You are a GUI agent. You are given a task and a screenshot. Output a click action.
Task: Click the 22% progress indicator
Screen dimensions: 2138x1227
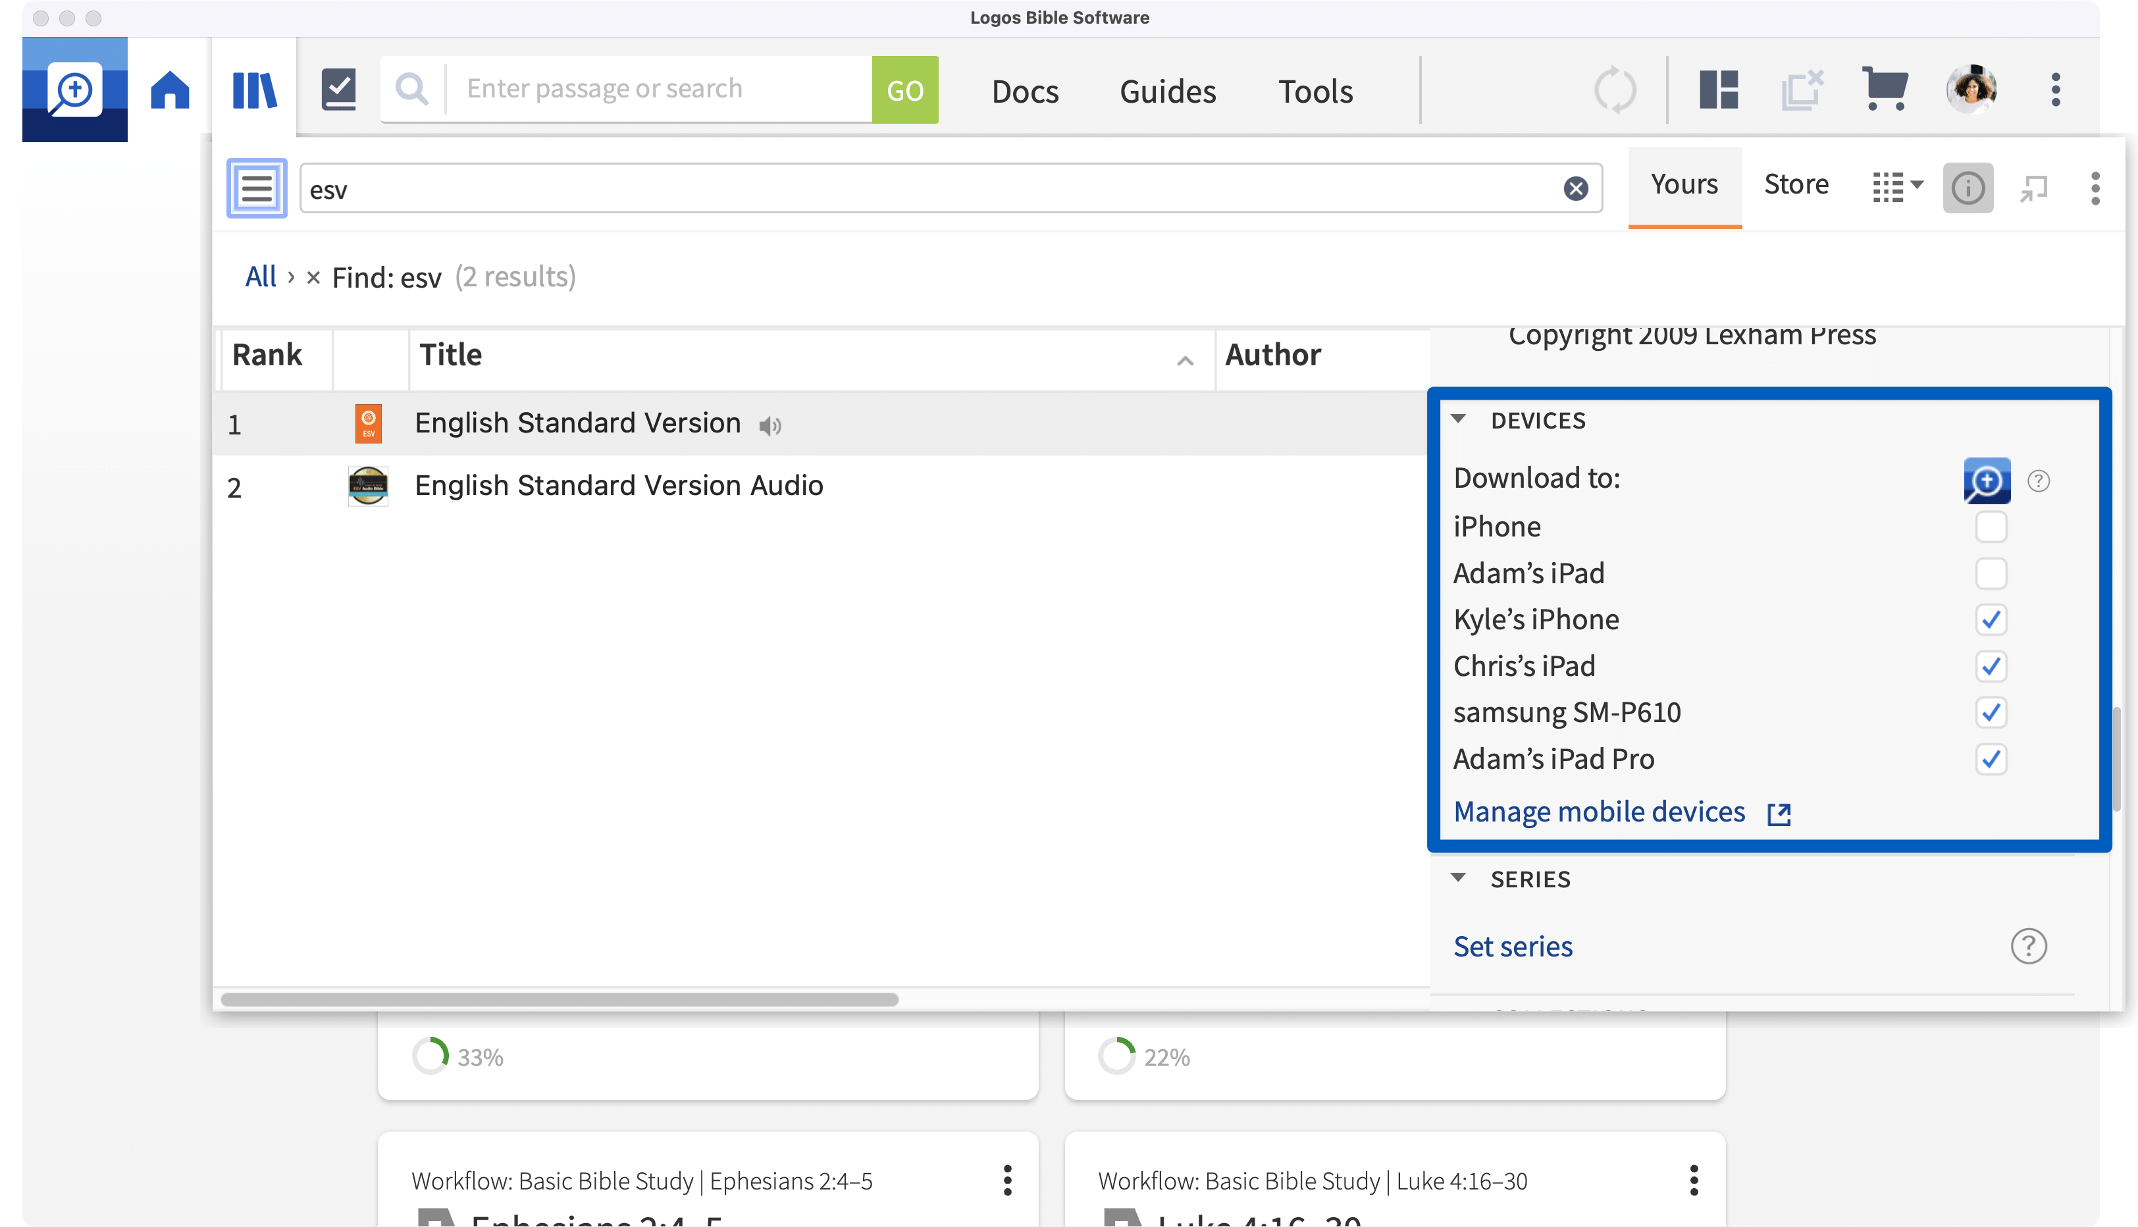(1143, 1057)
